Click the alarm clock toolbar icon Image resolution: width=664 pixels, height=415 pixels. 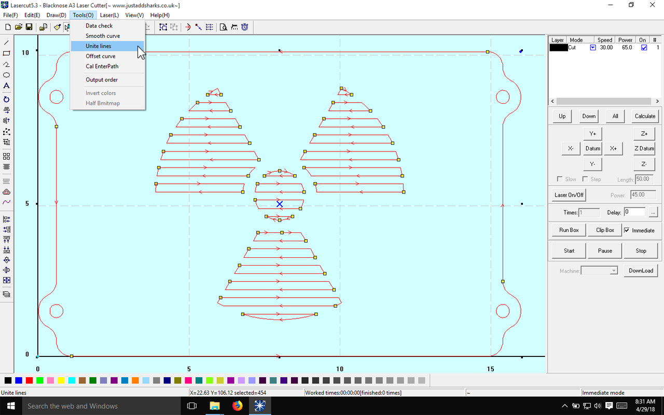[x=245, y=27]
